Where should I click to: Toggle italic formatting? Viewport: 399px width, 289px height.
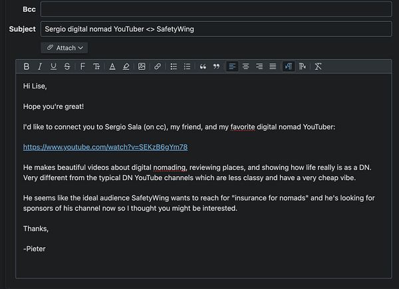[40, 66]
